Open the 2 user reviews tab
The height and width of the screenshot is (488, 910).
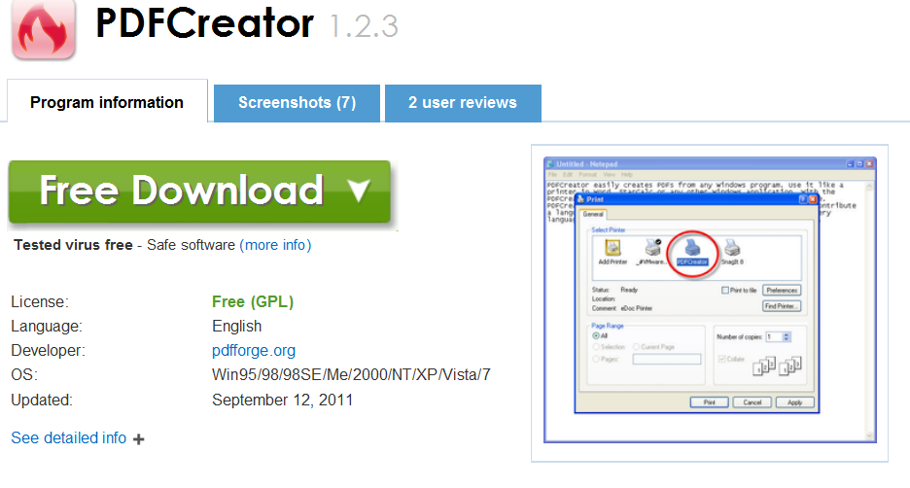[463, 103]
